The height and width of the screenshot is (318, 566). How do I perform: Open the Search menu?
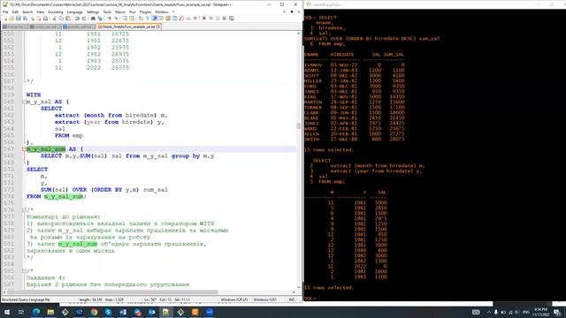tap(27, 11)
